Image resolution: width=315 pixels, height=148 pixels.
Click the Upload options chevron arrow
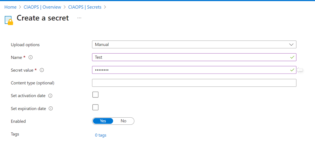click(x=291, y=44)
